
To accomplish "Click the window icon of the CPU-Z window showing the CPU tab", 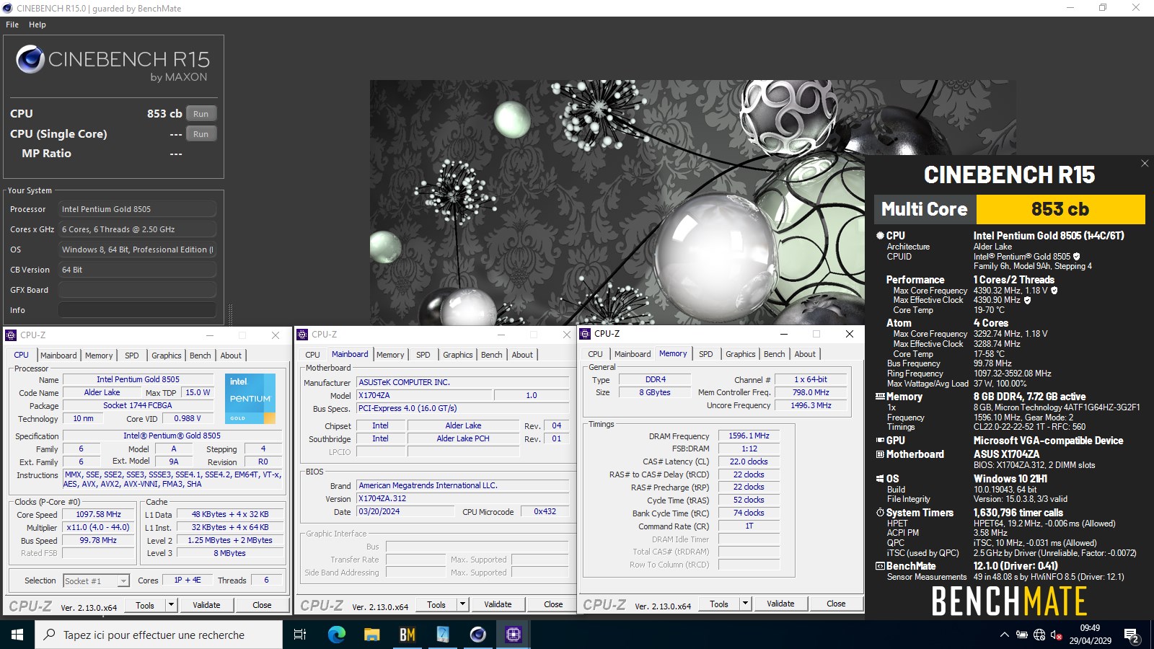I will pyautogui.click(x=11, y=335).
